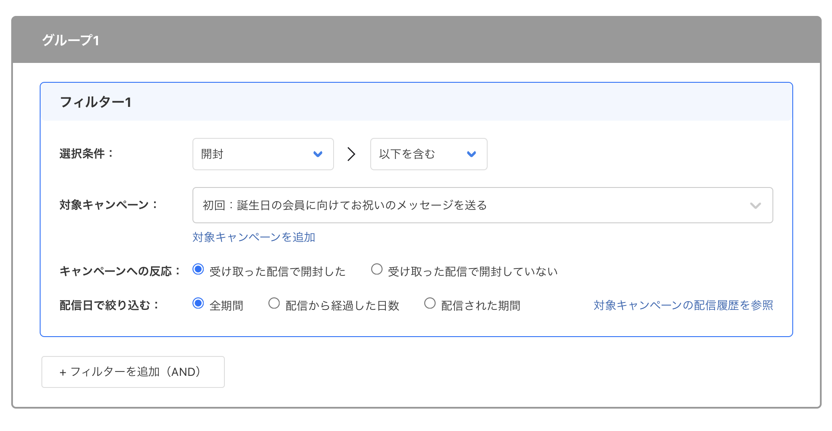Click the フィルターを追加（AND）button

(132, 372)
